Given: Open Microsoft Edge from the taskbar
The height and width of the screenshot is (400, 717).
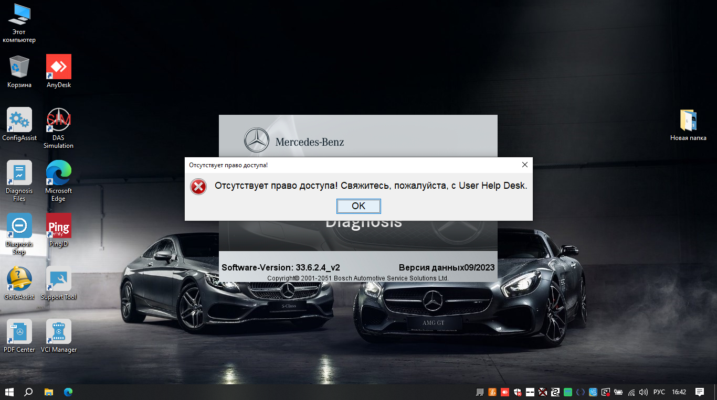Looking at the screenshot, I should [x=68, y=392].
